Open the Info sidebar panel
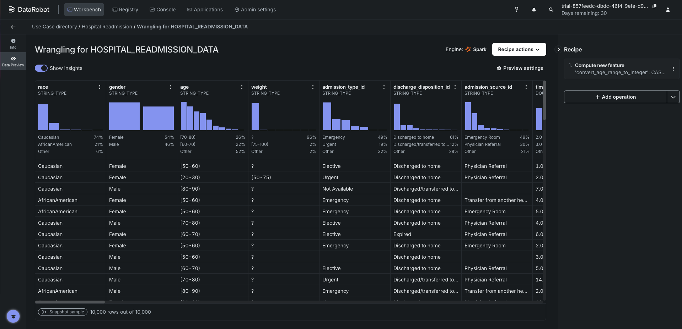The width and height of the screenshot is (682, 329). pos(13,44)
